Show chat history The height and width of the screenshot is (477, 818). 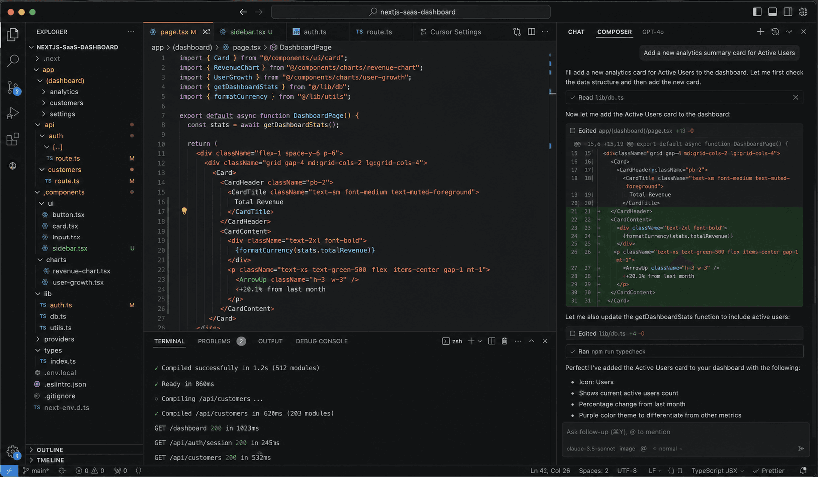click(775, 32)
